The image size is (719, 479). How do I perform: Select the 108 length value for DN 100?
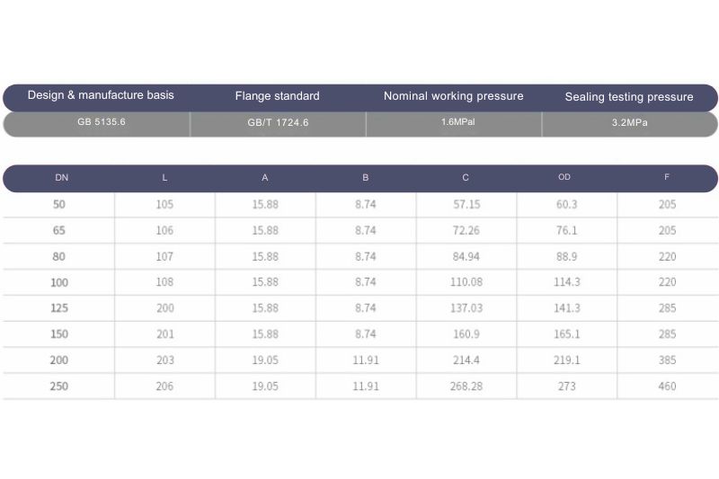coord(164,282)
